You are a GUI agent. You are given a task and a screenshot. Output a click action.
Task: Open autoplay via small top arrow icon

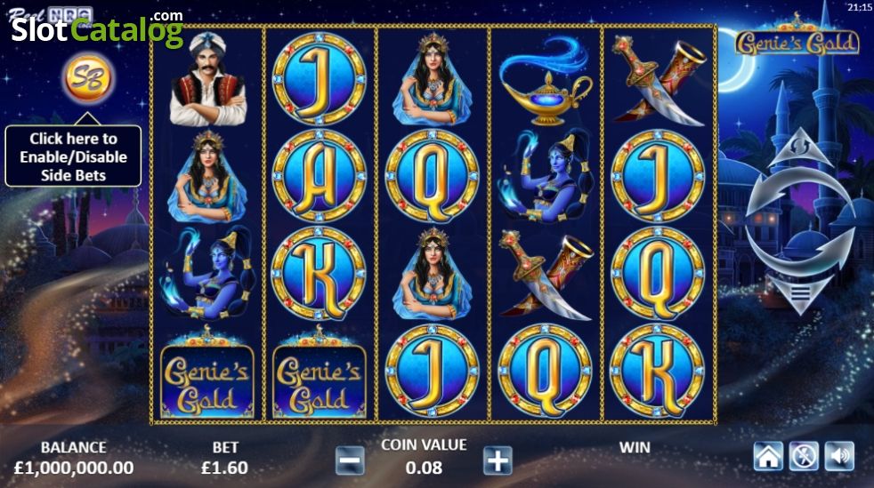click(800, 147)
